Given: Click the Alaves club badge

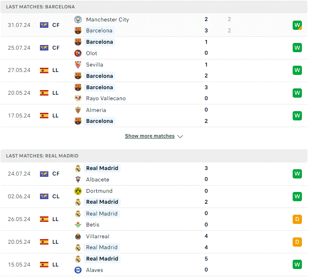Looking at the screenshot, I should coord(78,270).
